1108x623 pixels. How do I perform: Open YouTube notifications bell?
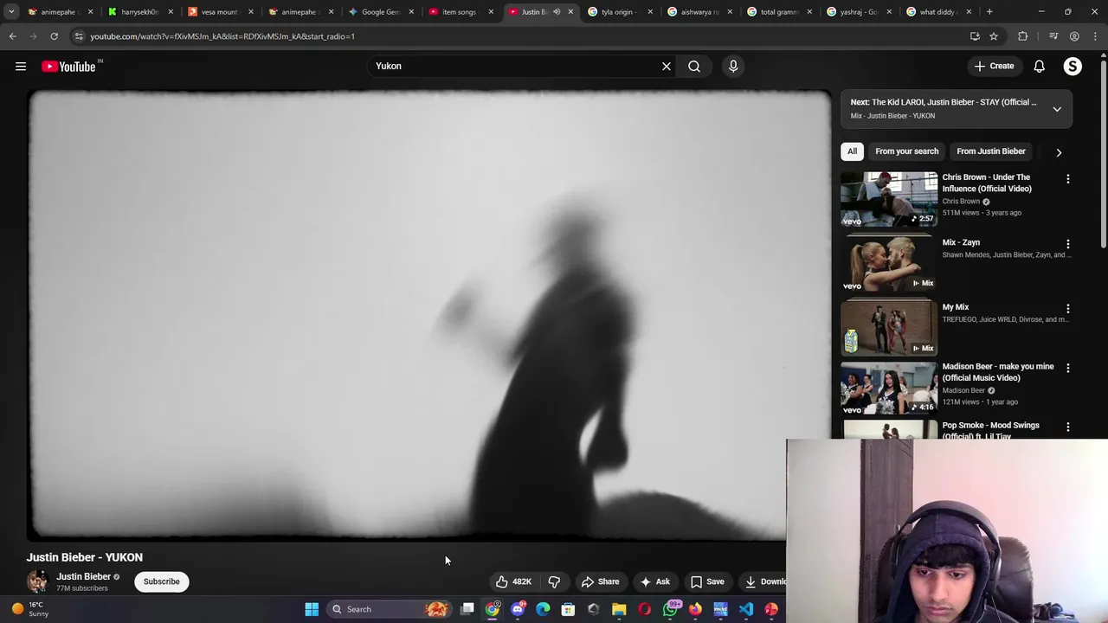tap(1040, 67)
